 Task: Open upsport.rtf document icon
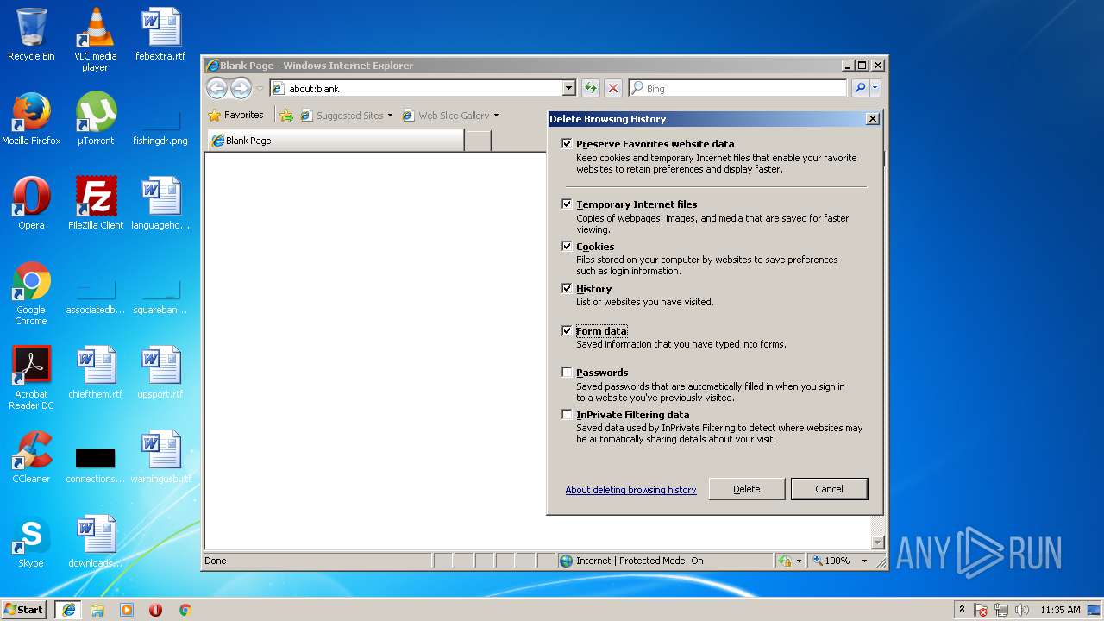tap(160, 373)
